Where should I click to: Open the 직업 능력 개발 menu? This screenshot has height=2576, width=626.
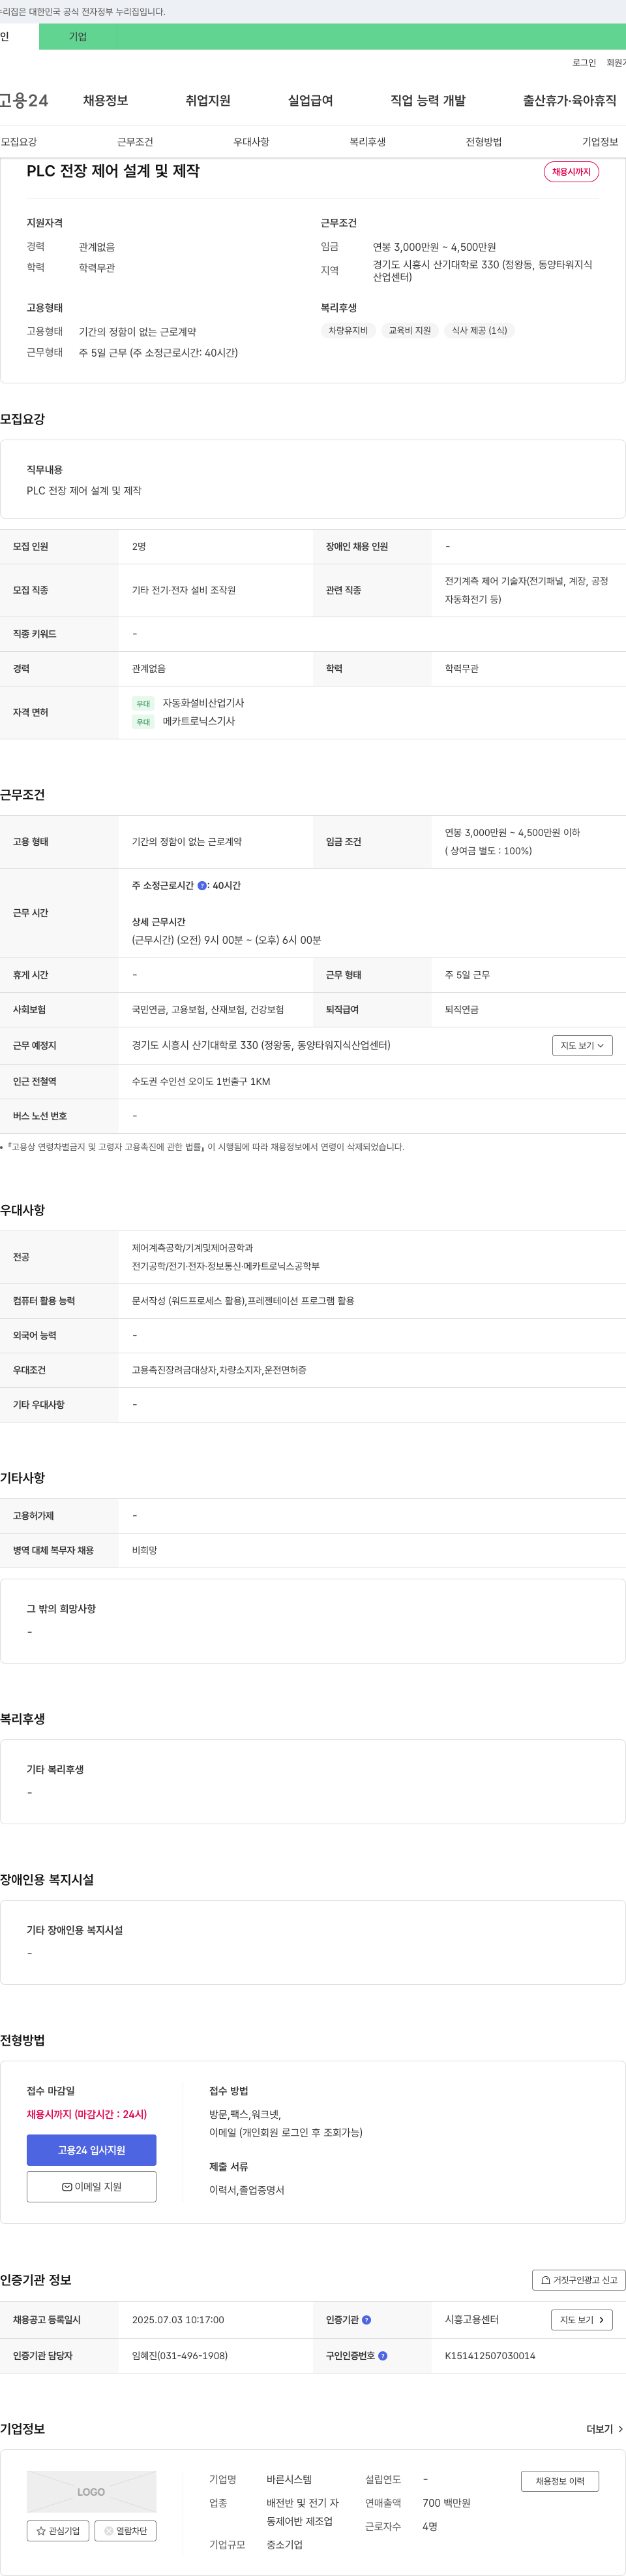pos(427,100)
